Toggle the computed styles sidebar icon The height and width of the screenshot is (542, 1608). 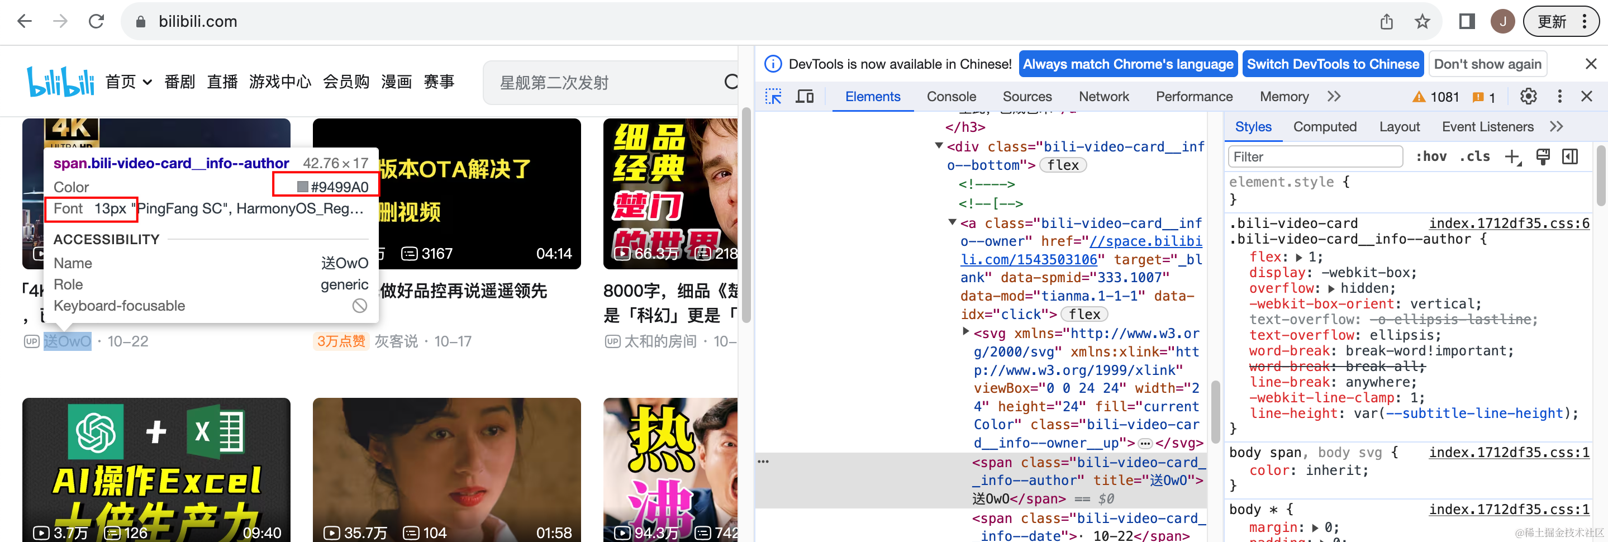pyautogui.click(x=1570, y=156)
